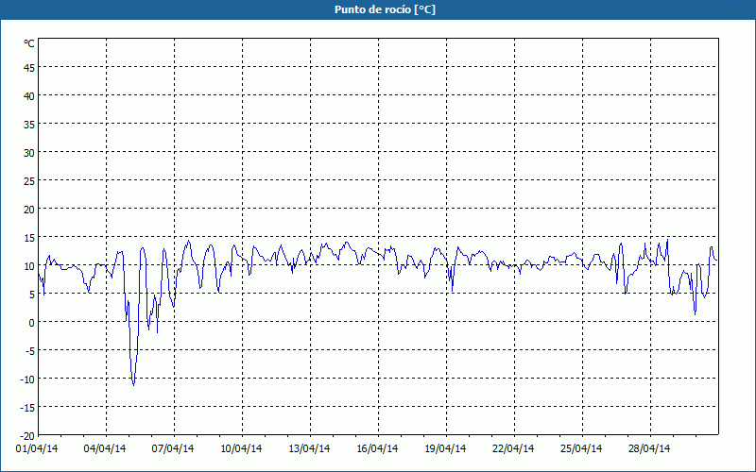Click the y-axis value 25
The width and height of the screenshot is (756, 472).
[x=29, y=181]
